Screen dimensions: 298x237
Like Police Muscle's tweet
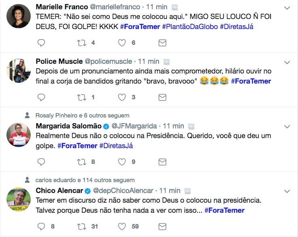122,97
